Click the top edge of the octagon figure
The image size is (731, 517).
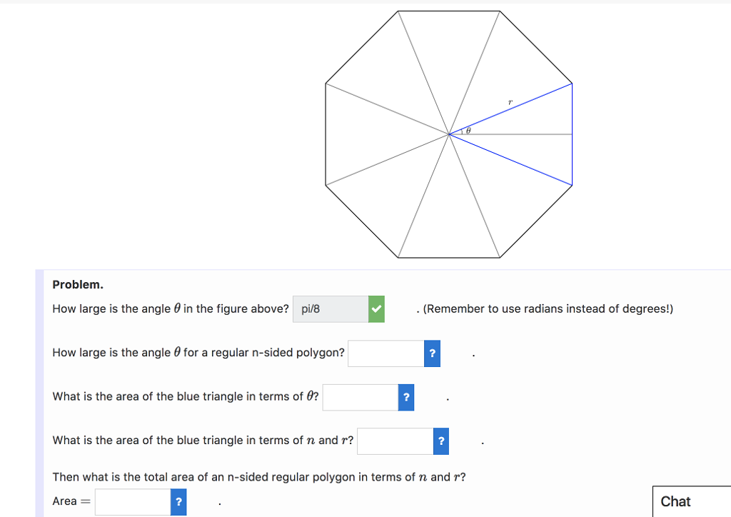450,11
